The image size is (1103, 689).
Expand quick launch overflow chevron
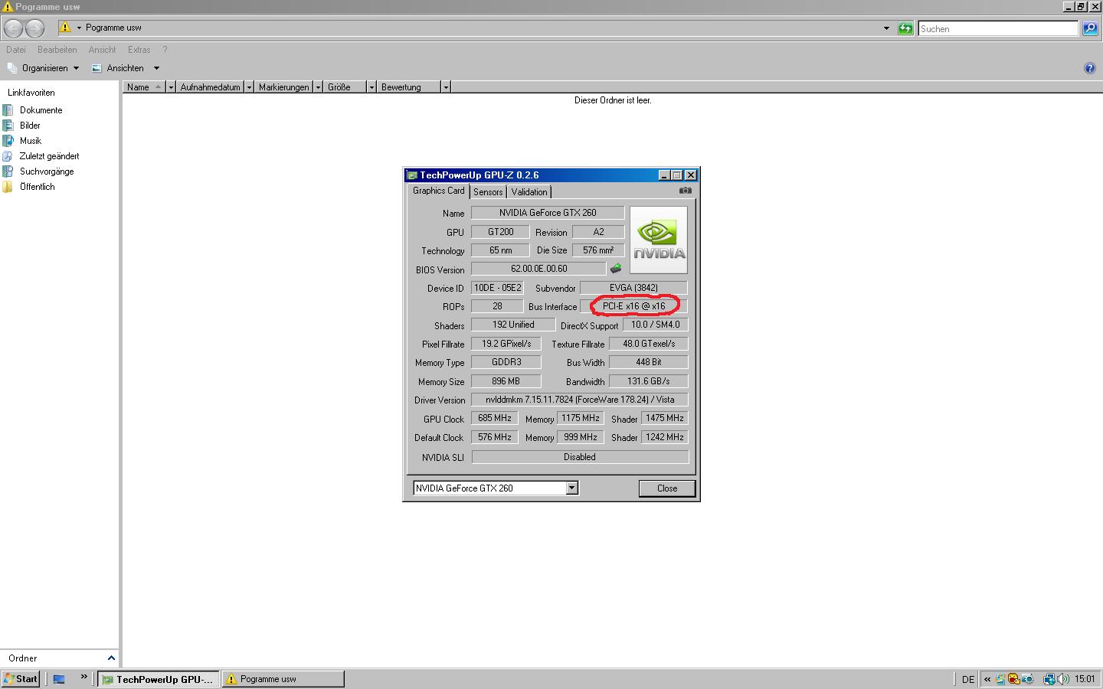(x=83, y=676)
